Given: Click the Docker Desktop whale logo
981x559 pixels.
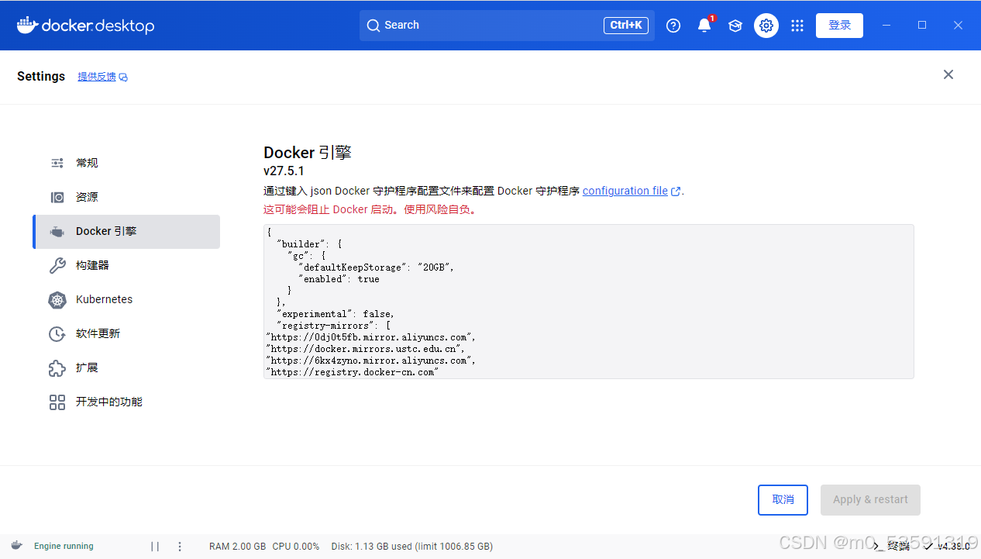Looking at the screenshot, I should 85,26.
